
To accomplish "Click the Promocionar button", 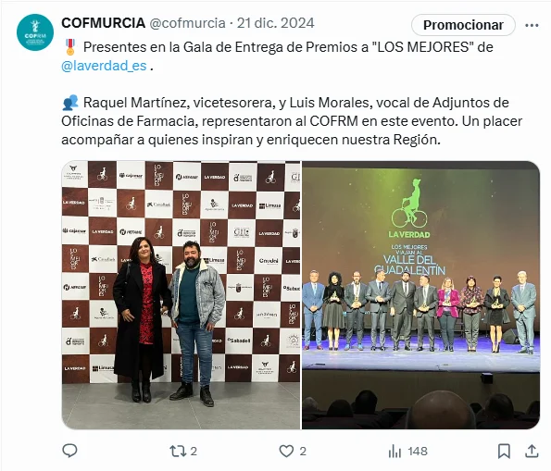I will click(463, 25).
